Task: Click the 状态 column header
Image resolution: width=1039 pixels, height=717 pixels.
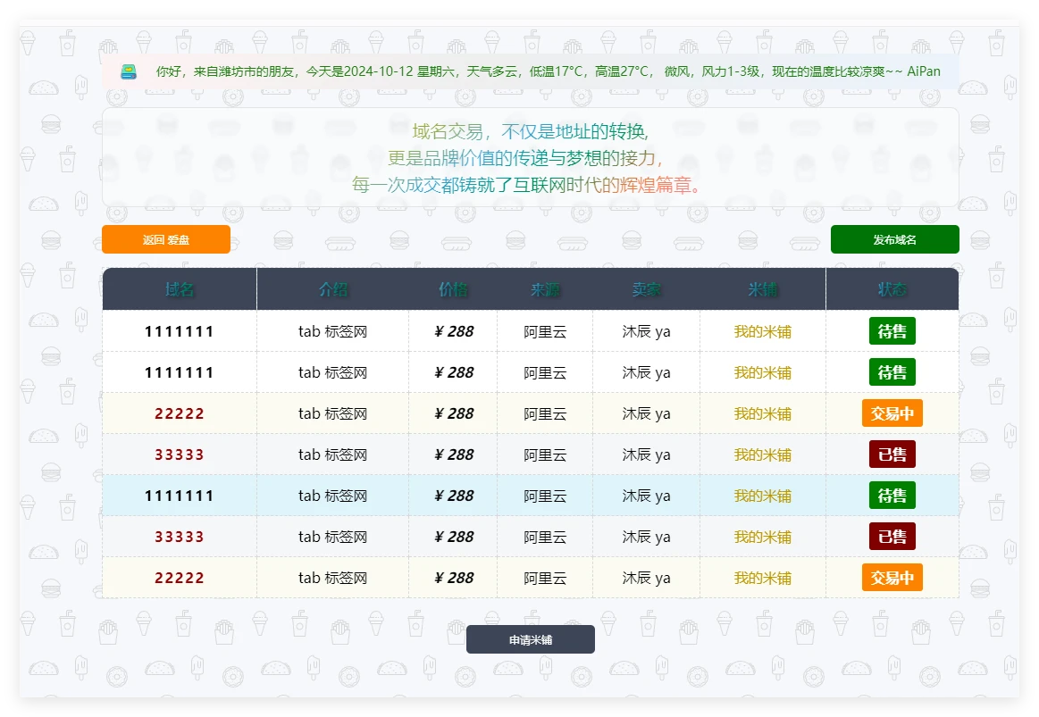Action: (x=892, y=289)
